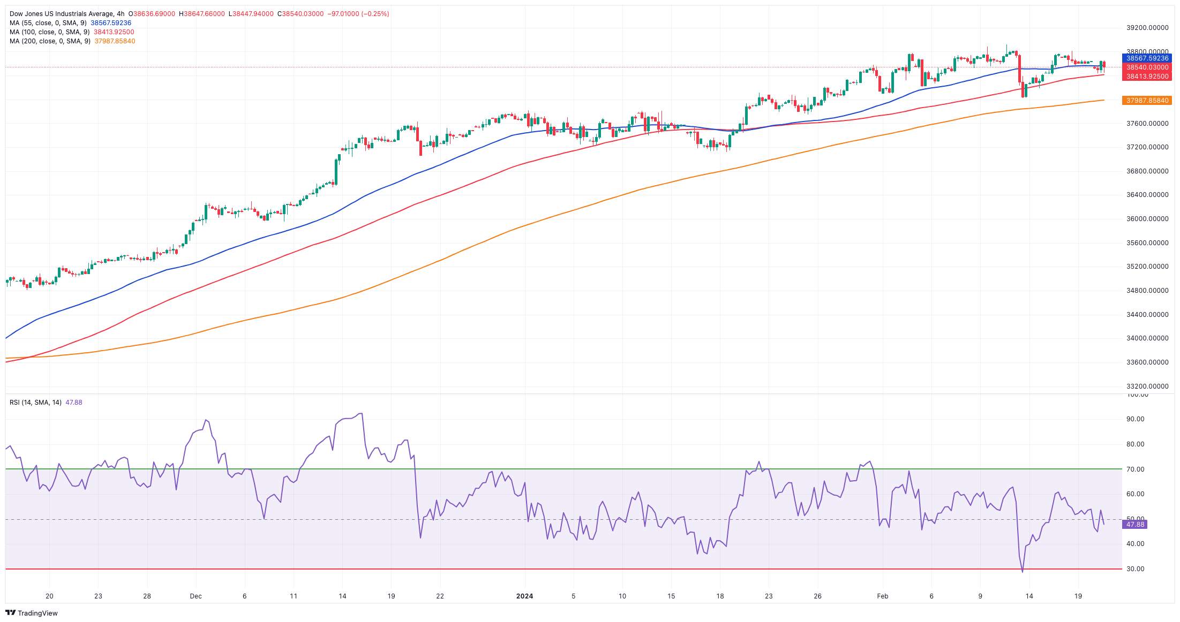Click the Feb label on the time axis
The image size is (1180, 622).
(x=883, y=596)
